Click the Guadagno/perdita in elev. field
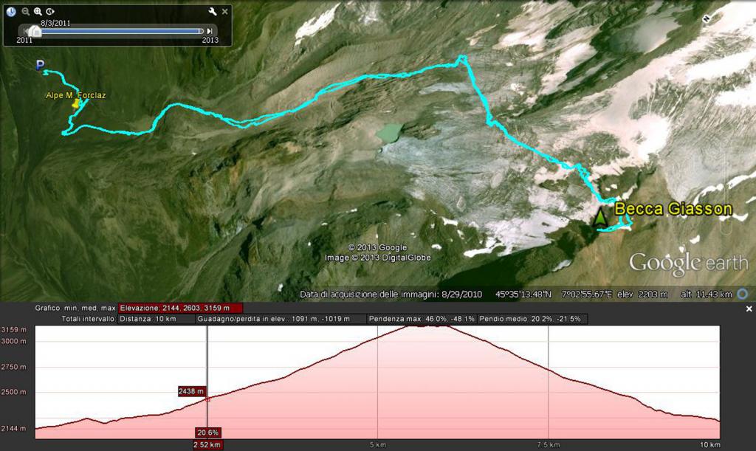 [281, 319]
